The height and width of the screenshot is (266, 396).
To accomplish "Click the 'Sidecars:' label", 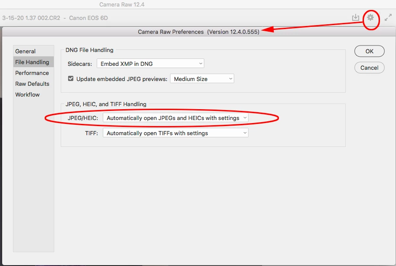I will coord(80,64).
